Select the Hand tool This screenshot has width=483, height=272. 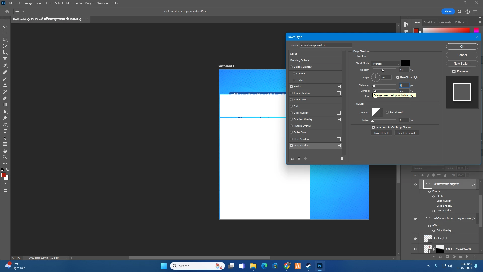click(5, 151)
